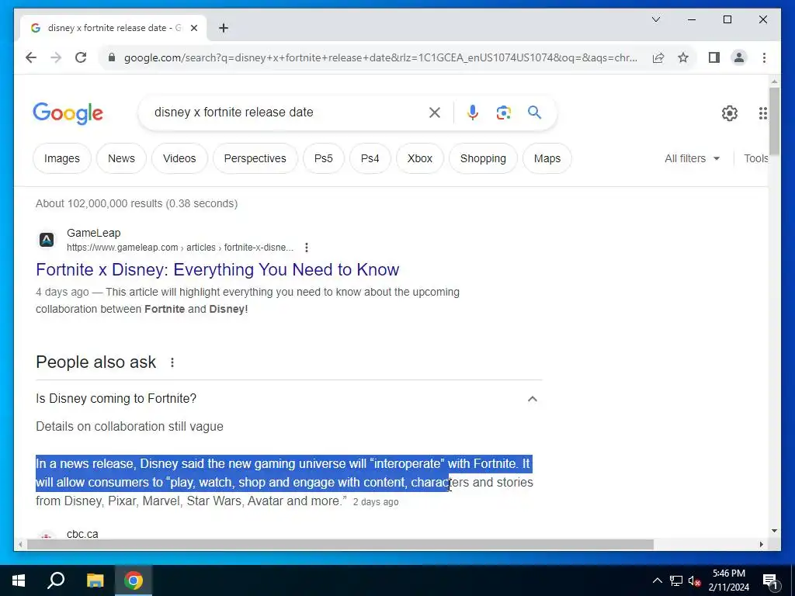
Task: Open a new tab with plus button
Action: tap(223, 28)
